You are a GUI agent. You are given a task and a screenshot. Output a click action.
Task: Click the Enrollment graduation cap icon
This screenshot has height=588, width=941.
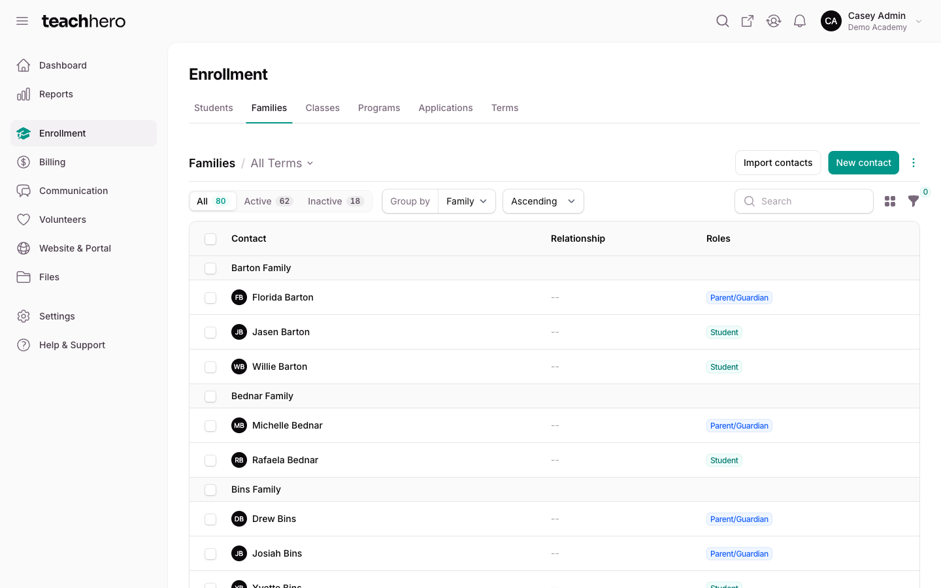pos(24,133)
